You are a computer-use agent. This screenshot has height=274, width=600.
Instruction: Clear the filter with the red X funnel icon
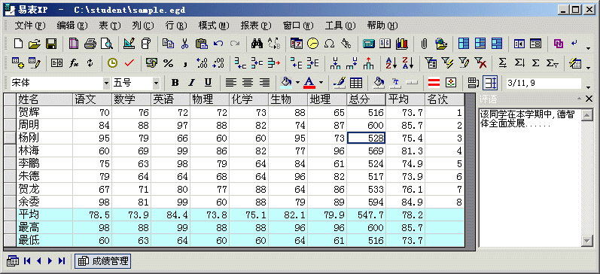coord(480,63)
